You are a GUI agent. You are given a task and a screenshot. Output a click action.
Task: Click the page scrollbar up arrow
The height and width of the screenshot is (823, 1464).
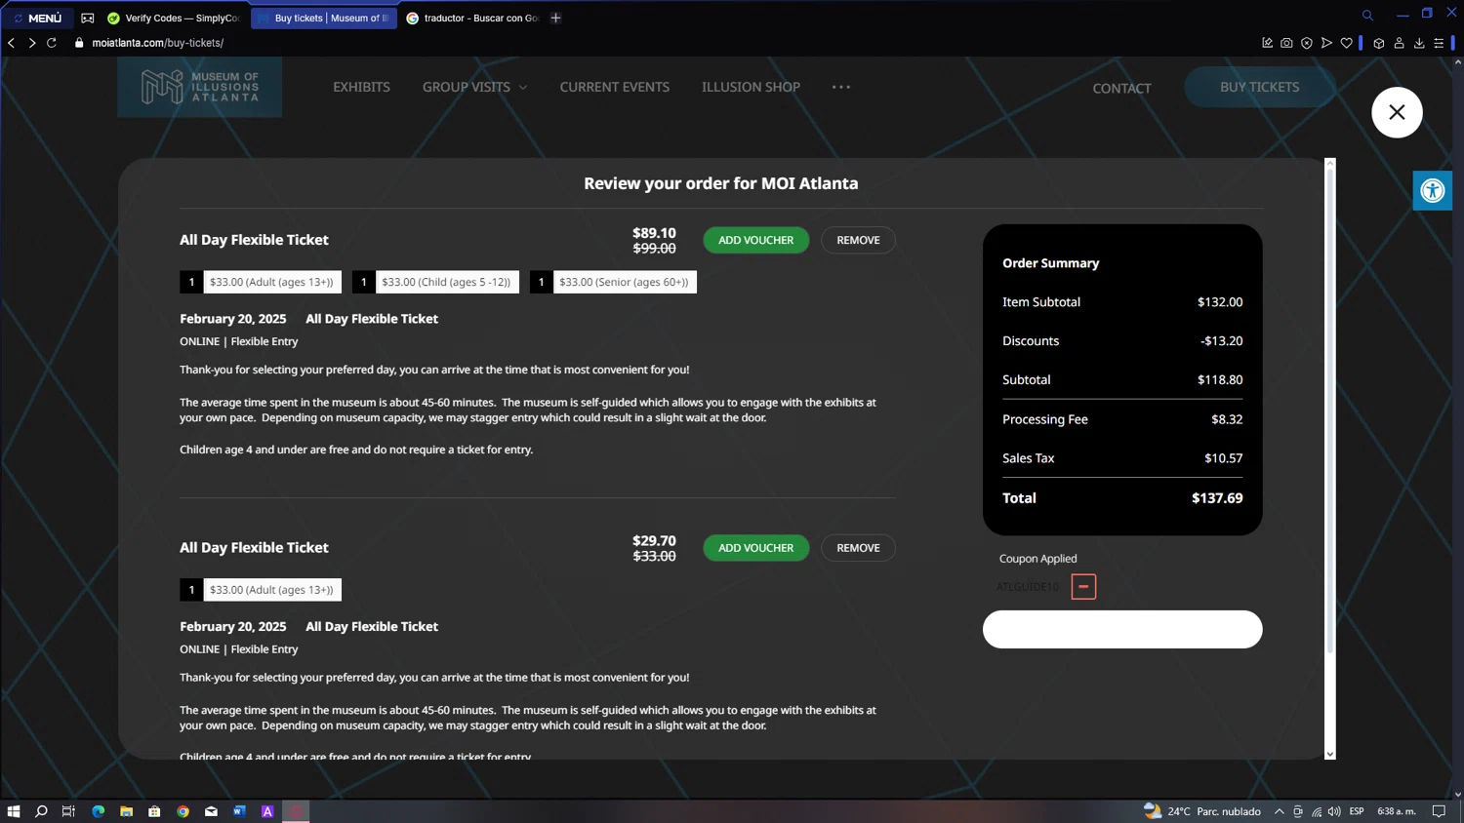1457,61
